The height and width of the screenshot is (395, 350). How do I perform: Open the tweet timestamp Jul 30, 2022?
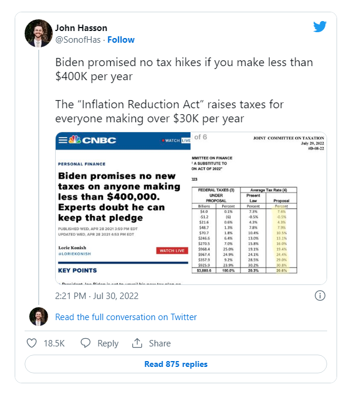(97, 296)
